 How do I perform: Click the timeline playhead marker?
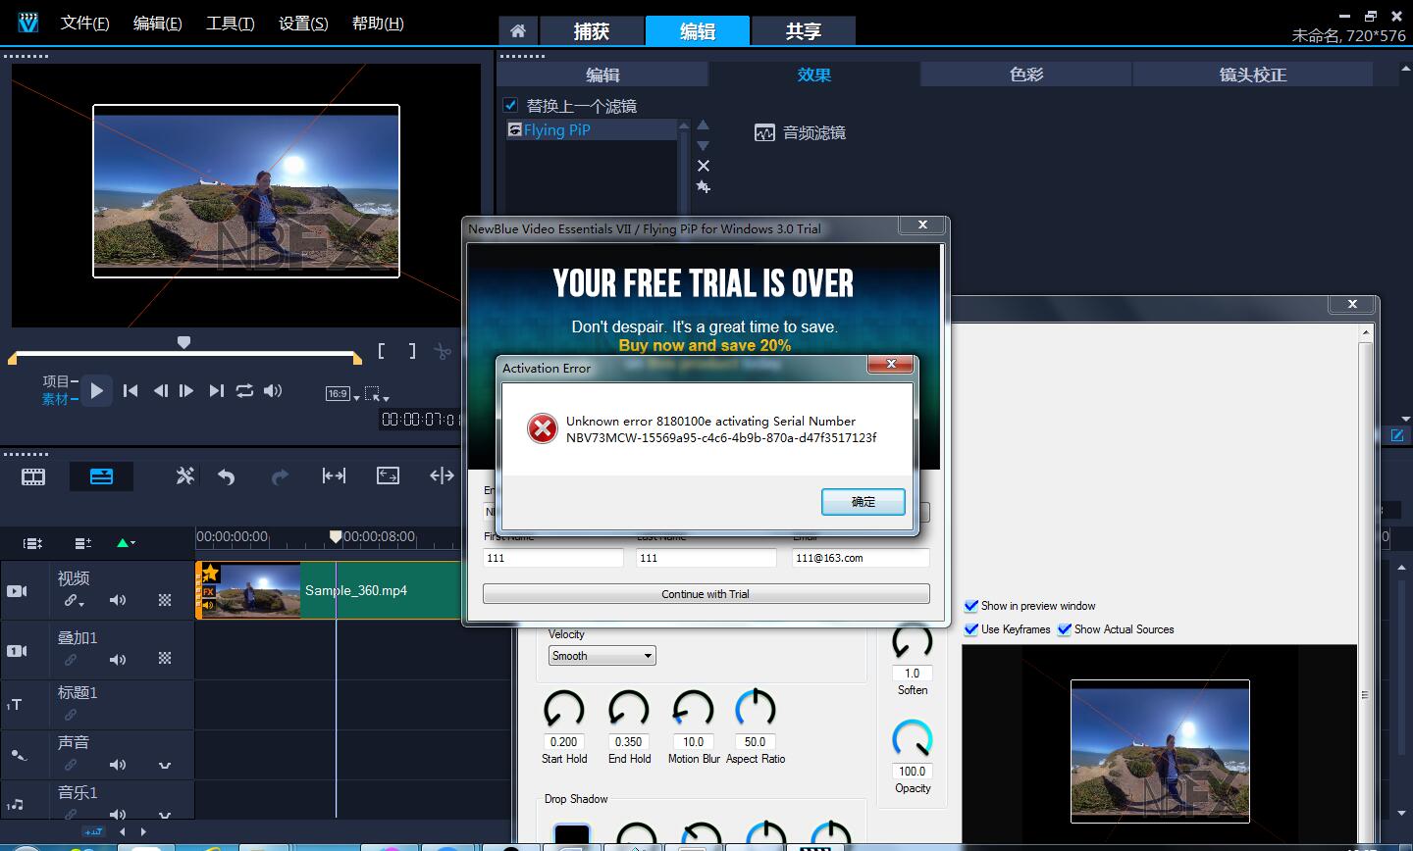click(x=336, y=536)
